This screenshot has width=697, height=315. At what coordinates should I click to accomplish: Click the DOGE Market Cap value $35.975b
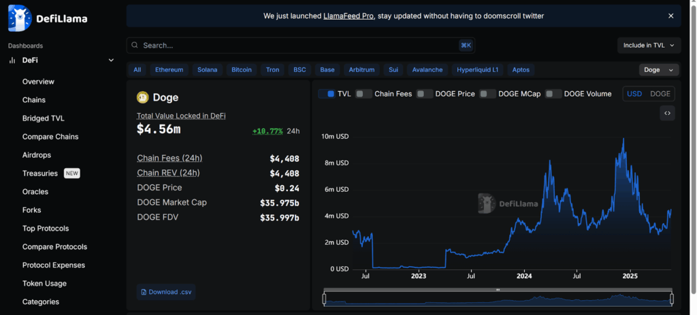point(280,203)
